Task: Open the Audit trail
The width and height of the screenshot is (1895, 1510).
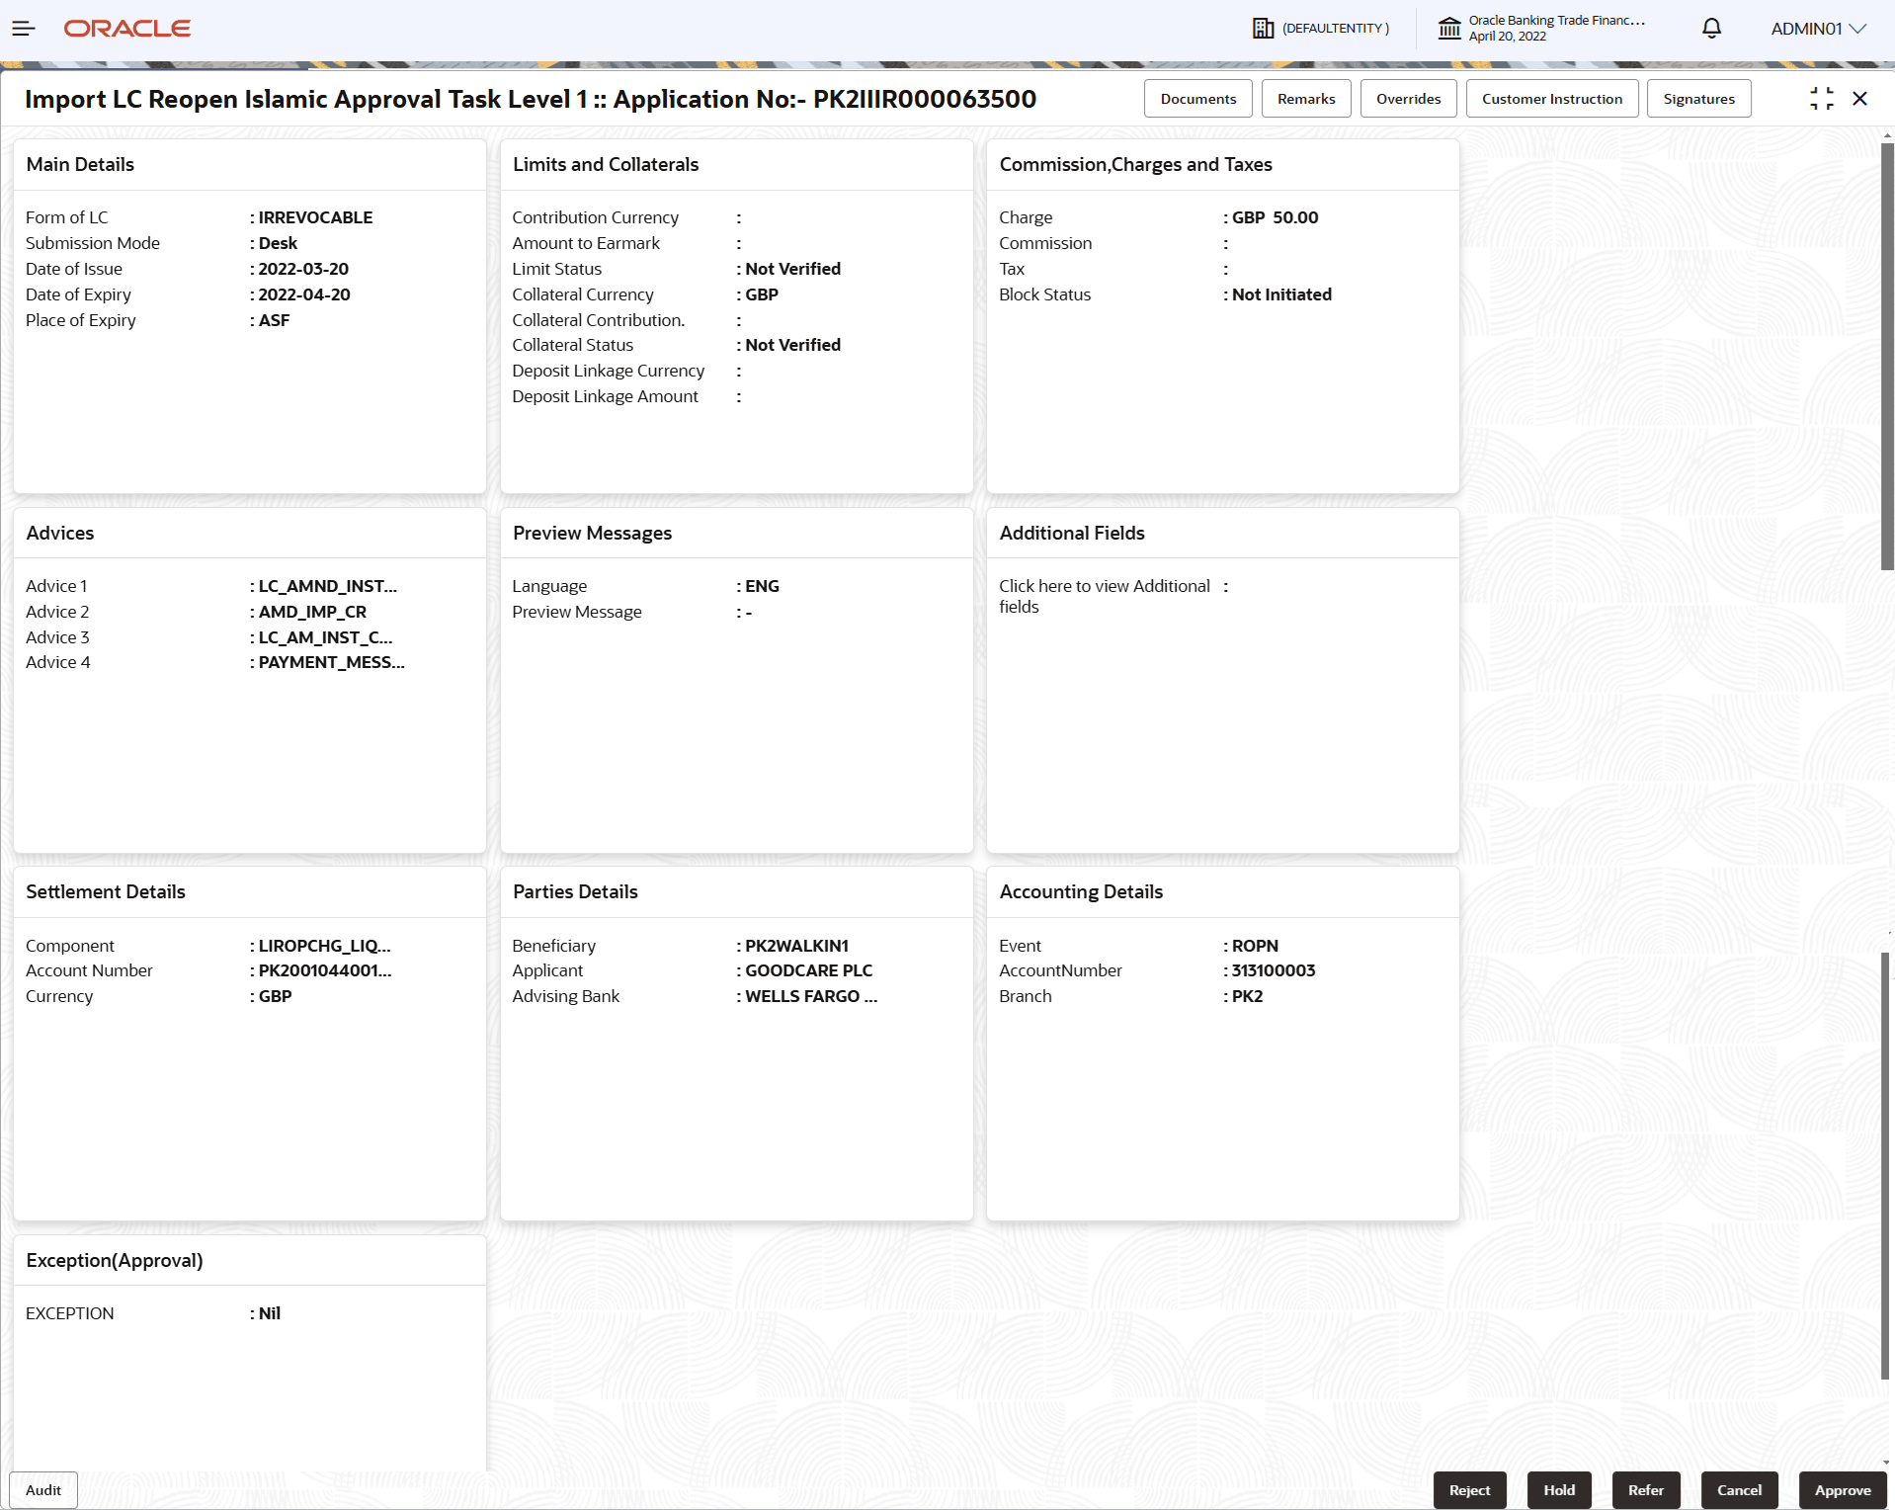Action: pos(42,1489)
